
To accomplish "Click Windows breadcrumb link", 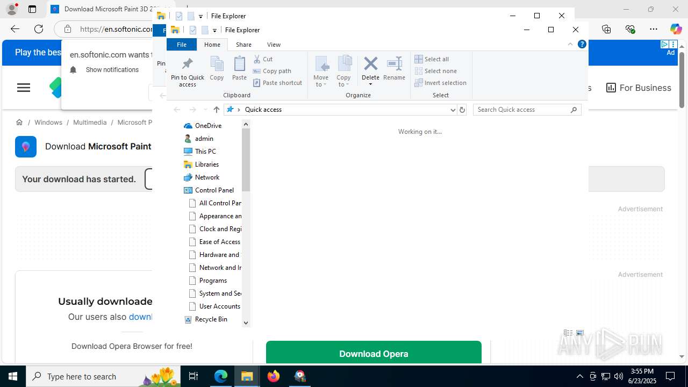I will click(x=48, y=123).
